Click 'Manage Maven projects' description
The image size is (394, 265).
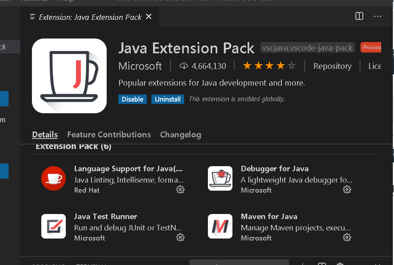(295, 228)
